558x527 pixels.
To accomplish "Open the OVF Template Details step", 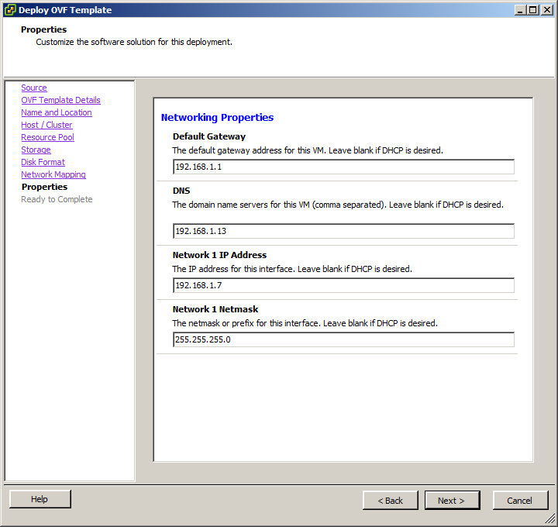I will [x=60, y=100].
